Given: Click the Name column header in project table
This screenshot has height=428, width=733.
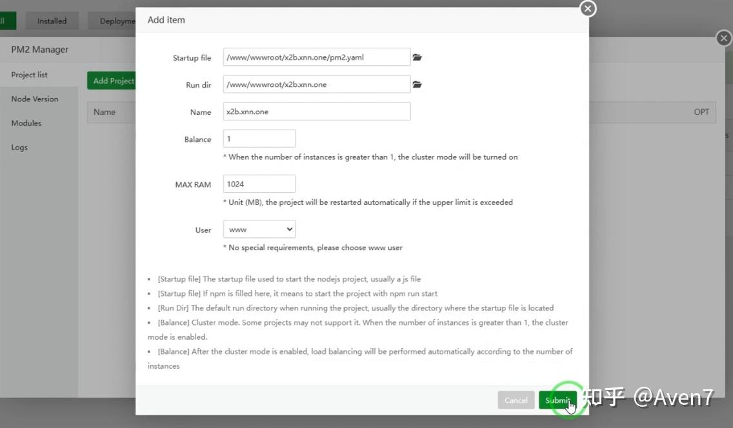Looking at the screenshot, I should [x=105, y=112].
